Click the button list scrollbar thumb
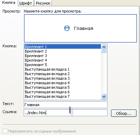Image resolution: width=140 pixels, height=135 pixels. pyautogui.click(x=104, y=51)
